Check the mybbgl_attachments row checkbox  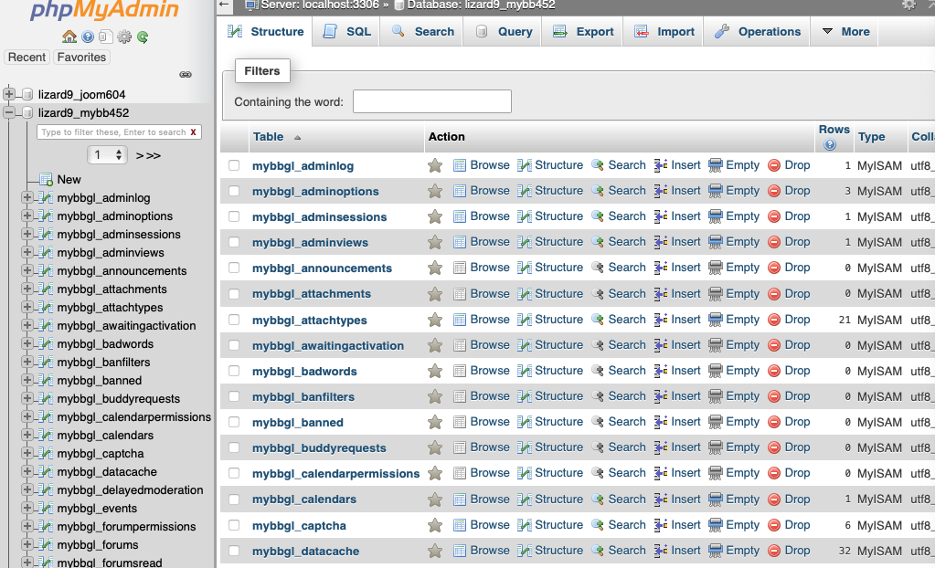tap(234, 294)
